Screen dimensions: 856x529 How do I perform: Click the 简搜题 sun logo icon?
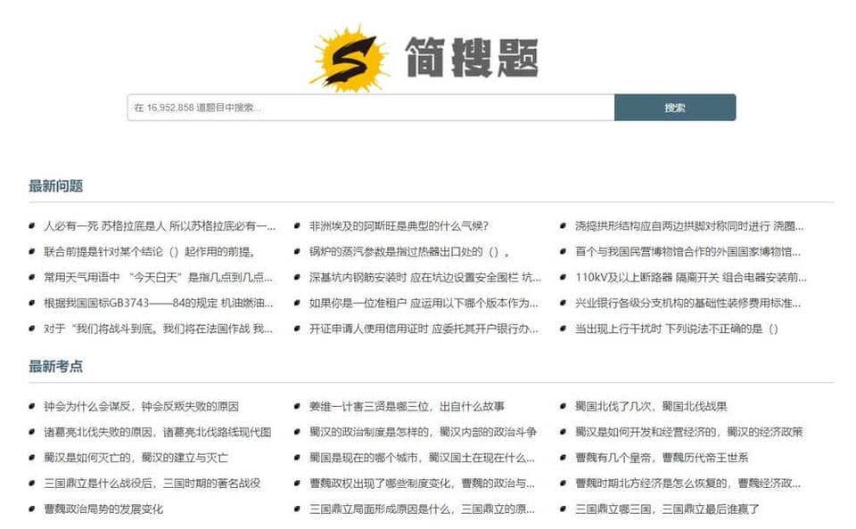coord(349,57)
